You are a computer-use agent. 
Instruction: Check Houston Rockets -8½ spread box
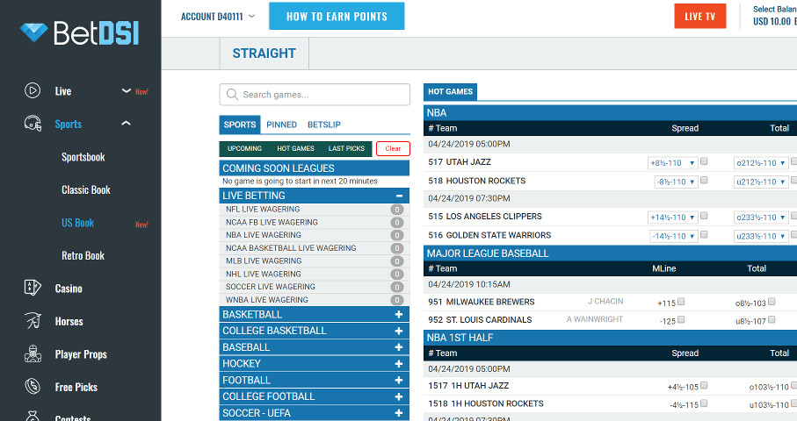(704, 180)
